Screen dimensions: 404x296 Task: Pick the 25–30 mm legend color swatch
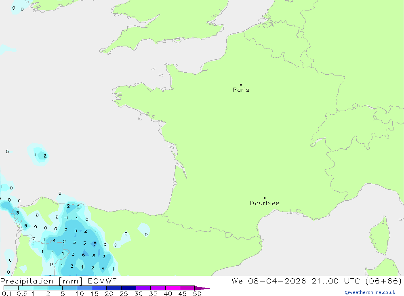click(x=128, y=288)
